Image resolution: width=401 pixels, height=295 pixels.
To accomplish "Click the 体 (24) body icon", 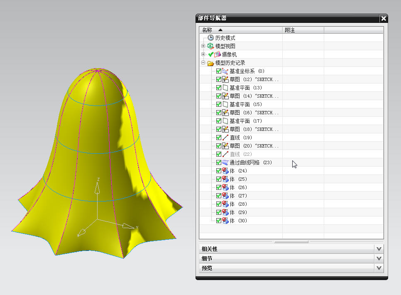I will point(225,171).
